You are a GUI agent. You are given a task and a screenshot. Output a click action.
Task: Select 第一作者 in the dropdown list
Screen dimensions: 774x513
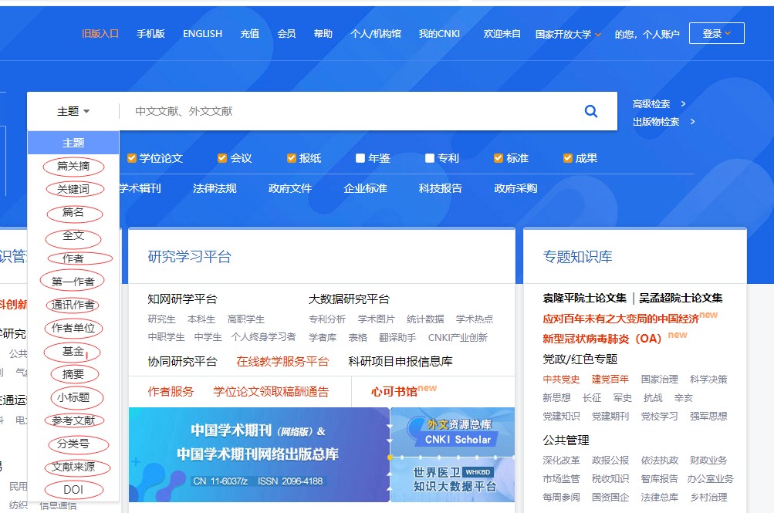[73, 282]
